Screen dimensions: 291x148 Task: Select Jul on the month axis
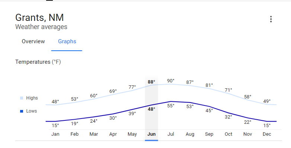point(171,134)
